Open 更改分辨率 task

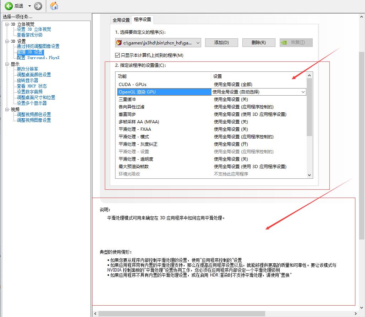click(27, 69)
